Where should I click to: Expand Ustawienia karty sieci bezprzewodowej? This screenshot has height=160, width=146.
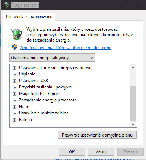click(14, 68)
